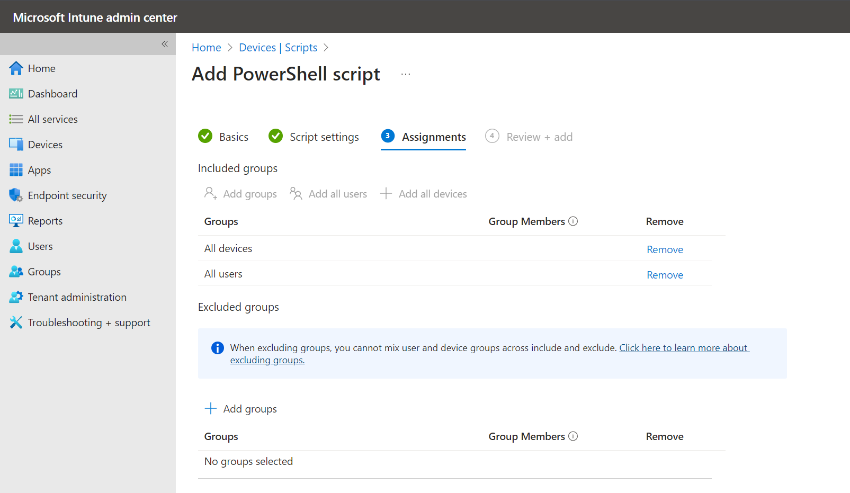Click the Endpoint security shield icon
850x493 pixels.
coord(16,195)
